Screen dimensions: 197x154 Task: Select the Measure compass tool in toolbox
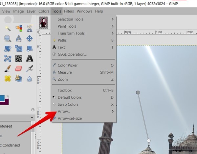click(19, 38)
